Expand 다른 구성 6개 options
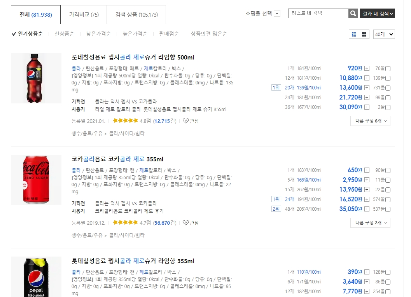 [x=371, y=121]
